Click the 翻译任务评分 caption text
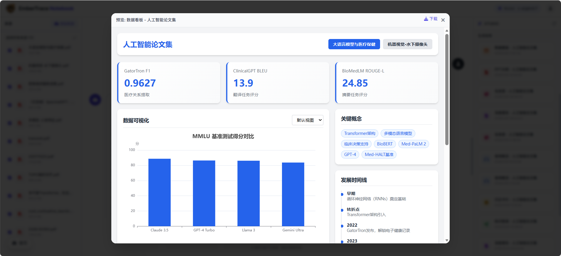The width and height of the screenshot is (561, 256). (246, 95)
